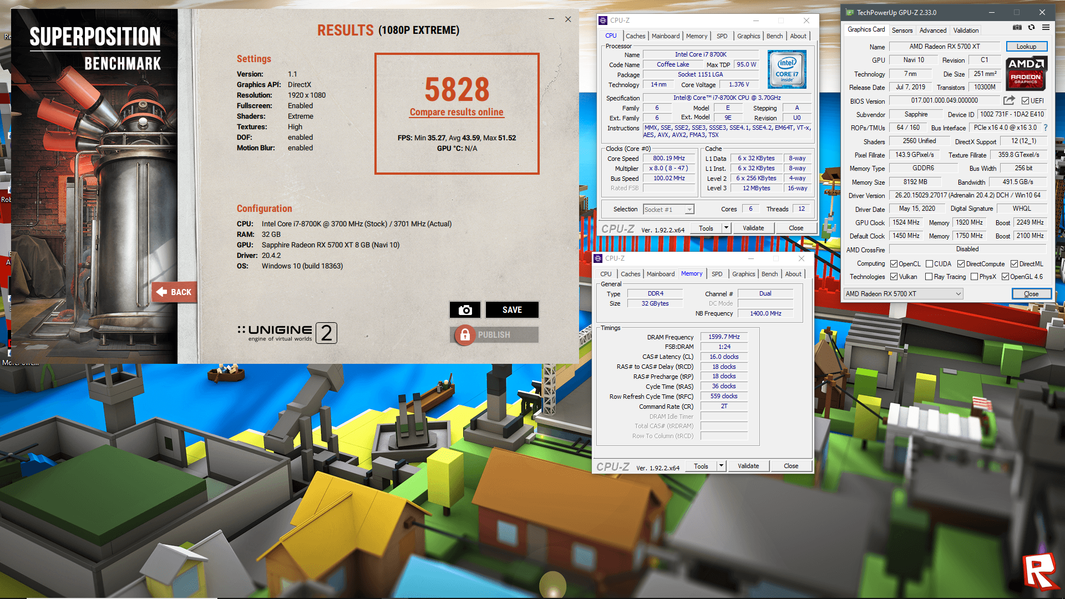
Task: Click the AMD Radeon Graphics logo
Action: click(x=1026, y=73)
